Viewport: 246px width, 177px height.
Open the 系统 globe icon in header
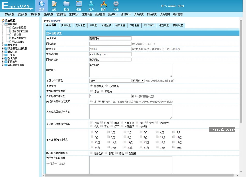(42, 4)
